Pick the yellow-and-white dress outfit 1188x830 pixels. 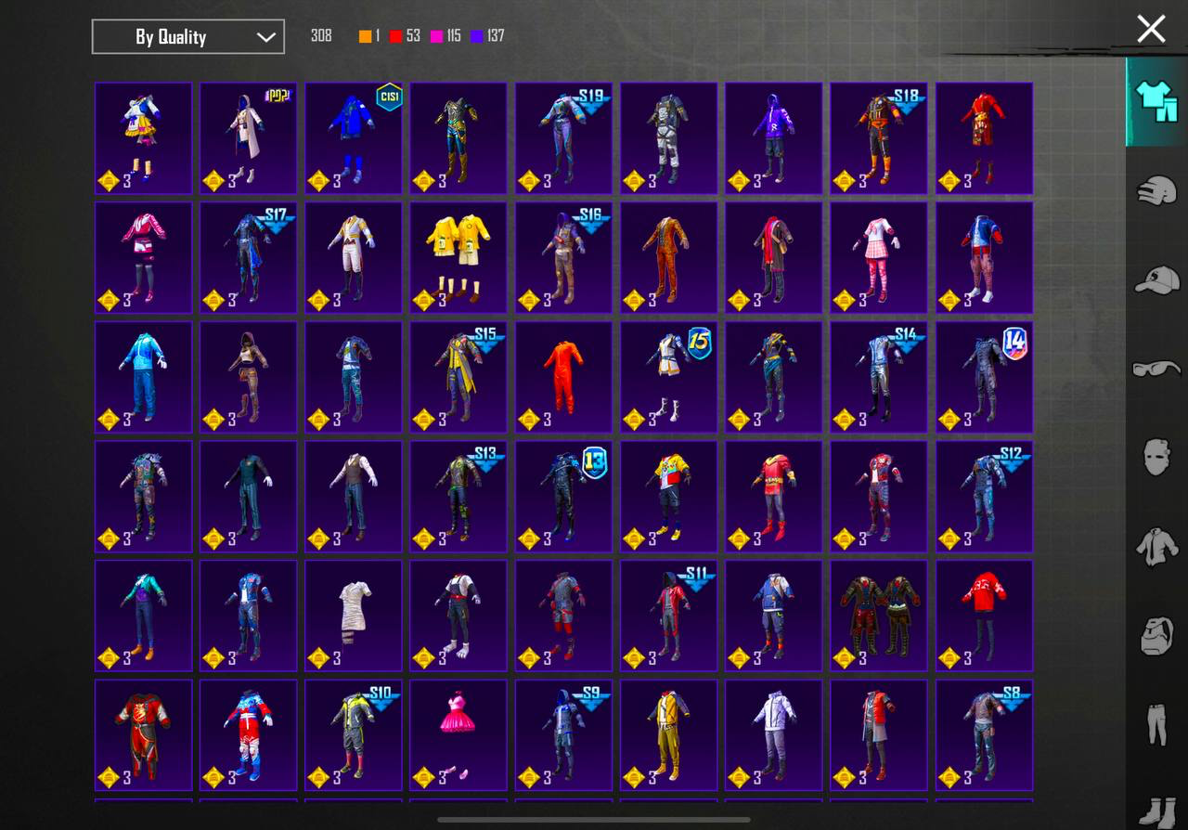[x=144, y=138]
